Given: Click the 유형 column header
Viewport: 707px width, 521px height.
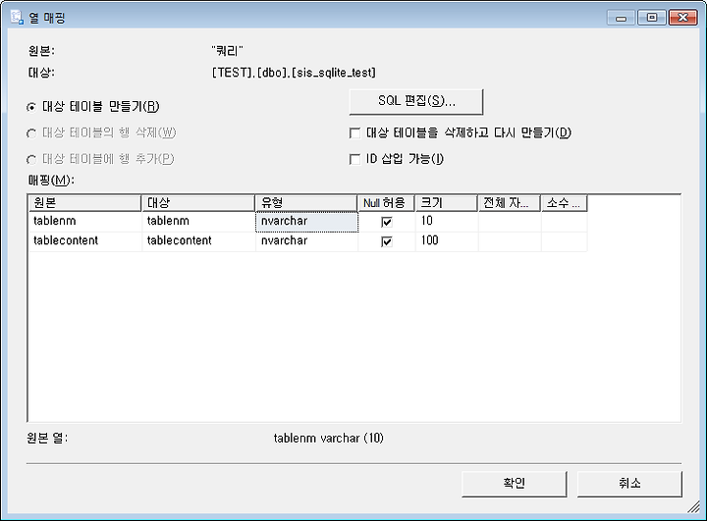Looking at the screenshot, I should click(306, 203).
